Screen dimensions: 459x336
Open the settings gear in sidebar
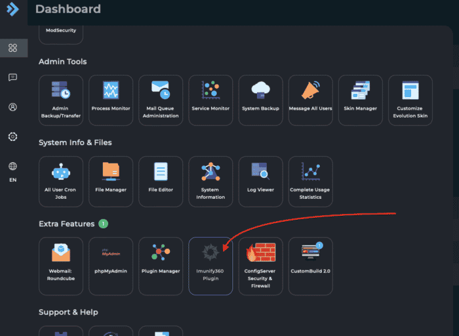pos(13,136)
